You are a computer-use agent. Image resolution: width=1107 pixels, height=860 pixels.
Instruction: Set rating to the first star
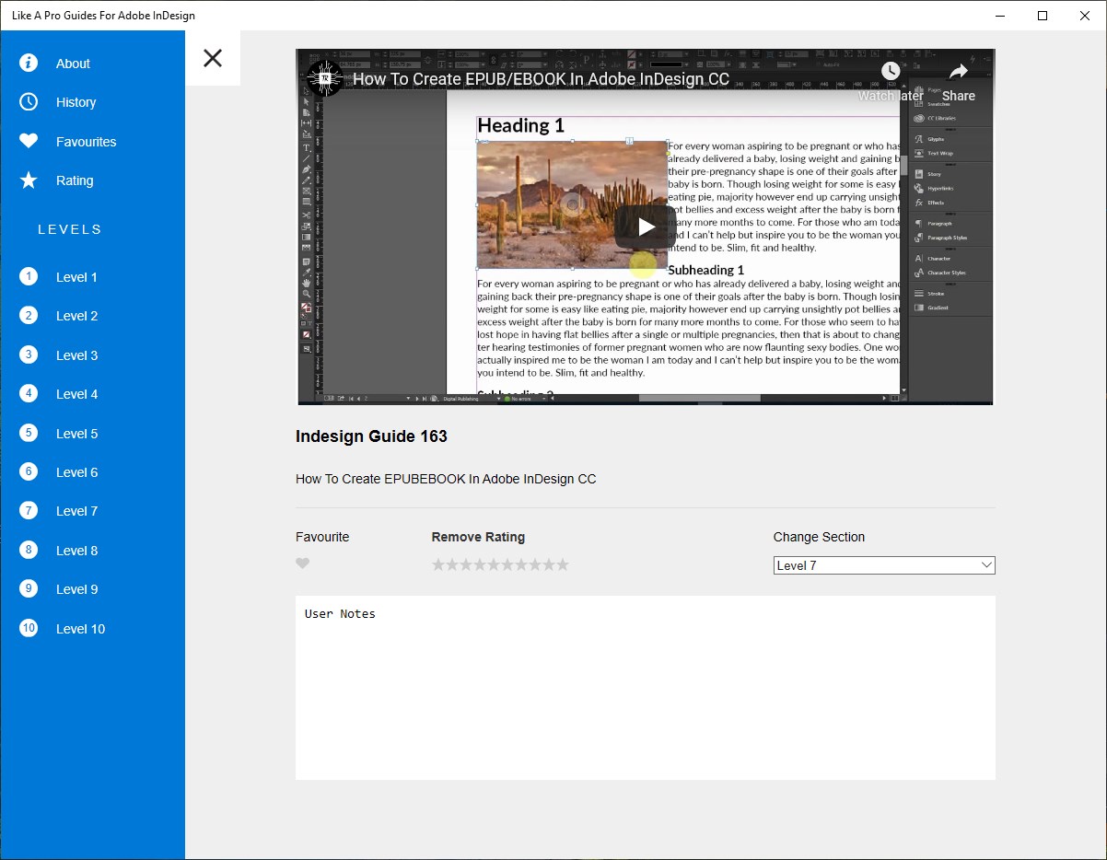(x=438, y=564)
